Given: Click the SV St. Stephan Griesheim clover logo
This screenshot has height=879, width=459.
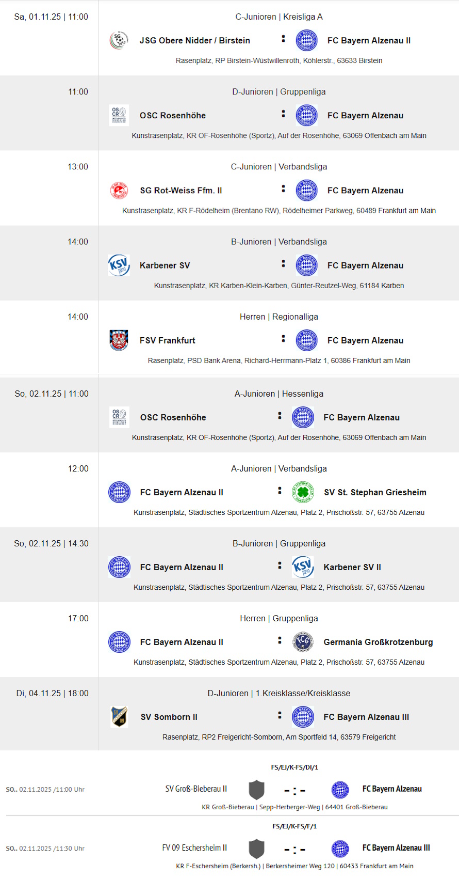Looking at the screenshot, I should click(303, 492).
